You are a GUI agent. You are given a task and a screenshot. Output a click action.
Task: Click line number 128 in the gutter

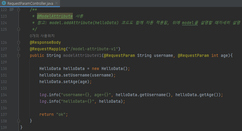[x=4, y=56]
